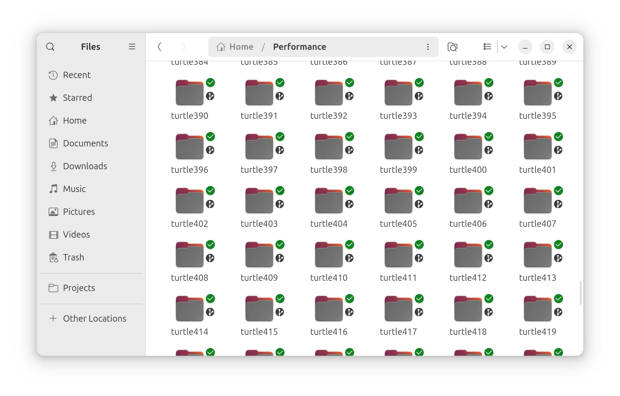Click the green checkmark emblem on turtle393

[419, 82]
